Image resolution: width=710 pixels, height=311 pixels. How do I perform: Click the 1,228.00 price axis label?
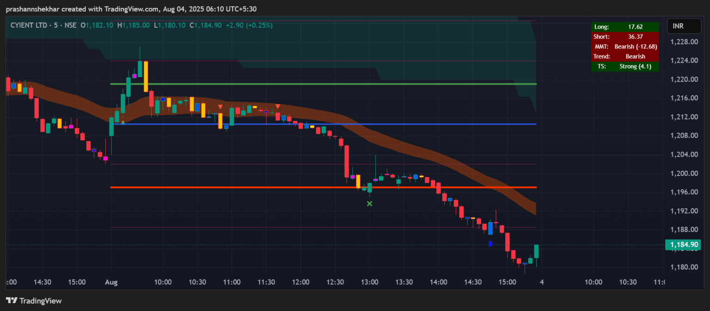click(x=683, y=42)
